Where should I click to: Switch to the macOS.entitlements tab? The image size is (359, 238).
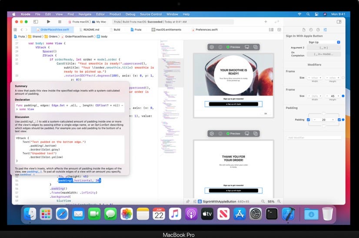point(166,30)
